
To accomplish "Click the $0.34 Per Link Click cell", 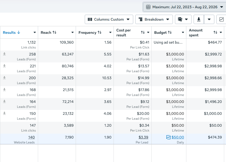I will point(133,128).
